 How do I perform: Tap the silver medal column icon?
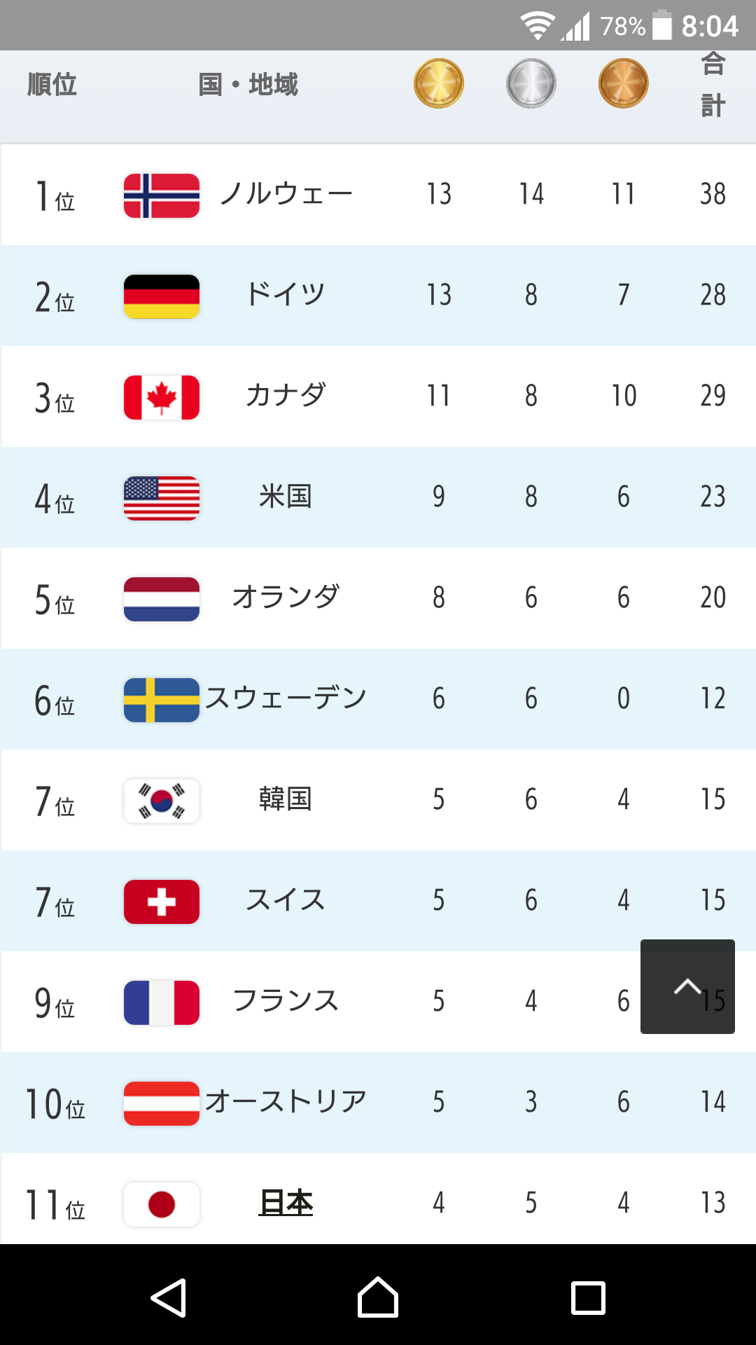point(531,83)
